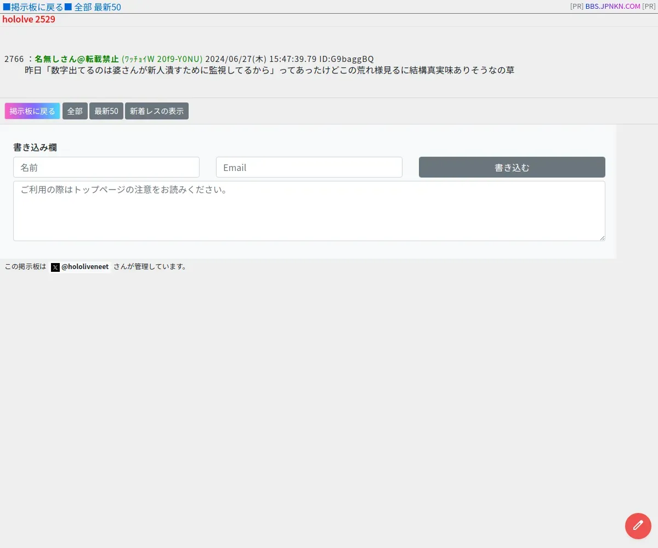This screenshot has height=548, width=658.
Task: Click the post ID 'ID:G9baggBQ'
Action: pyautogui.click(x=347, y=59)
